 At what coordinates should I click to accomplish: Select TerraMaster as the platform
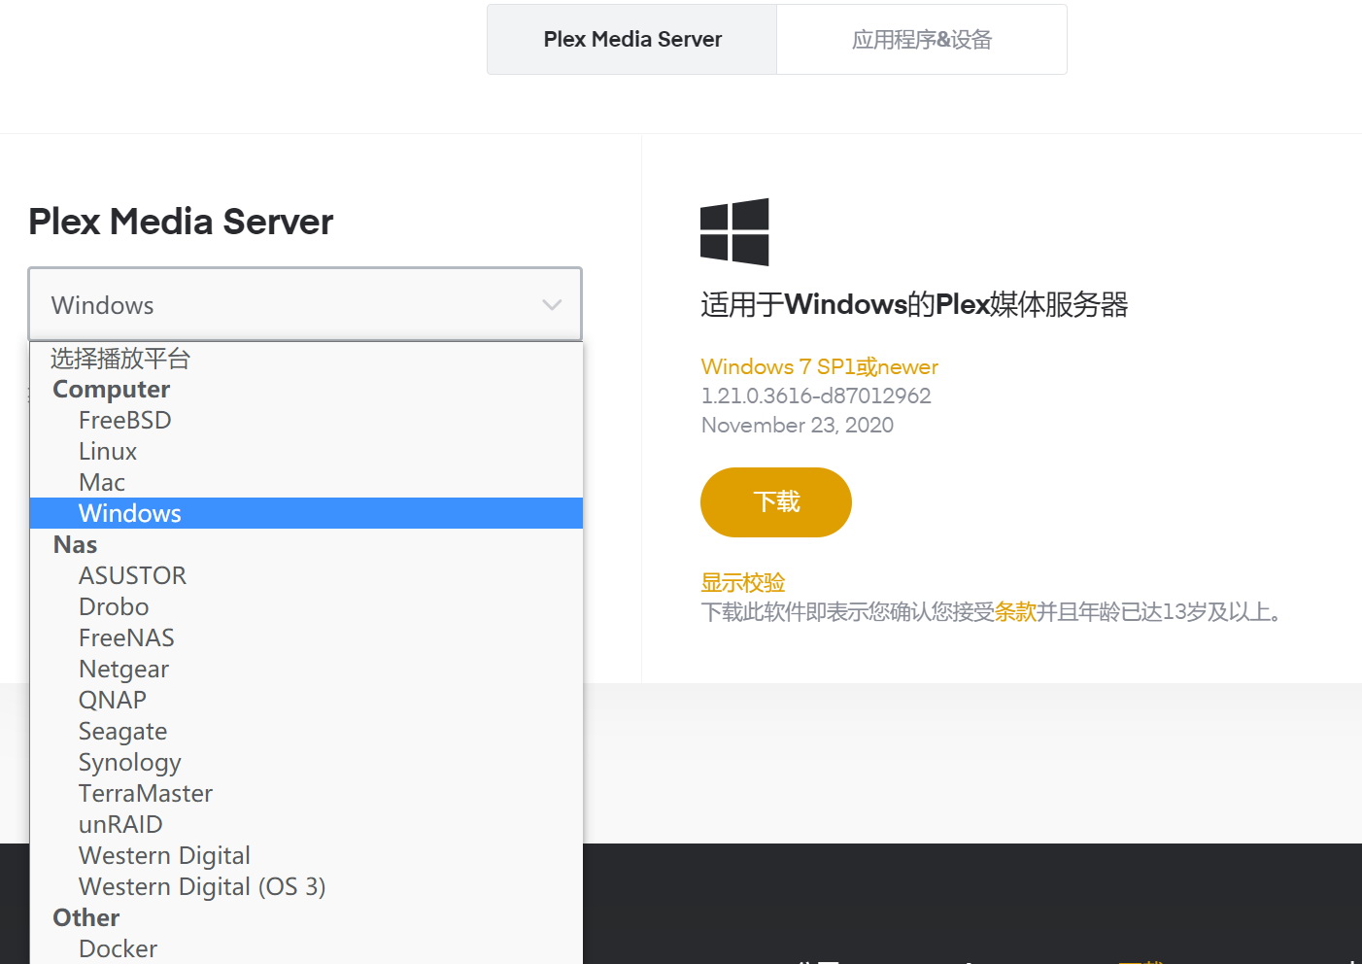tap(306, 793)
